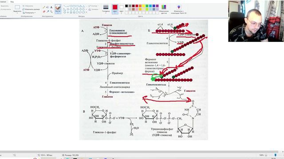
Task: Pick the indigo blue color swatch
Action: tap(154, 6)
